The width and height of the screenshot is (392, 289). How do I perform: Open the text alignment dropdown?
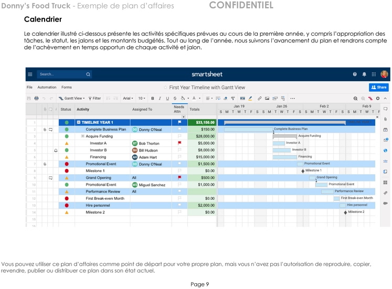click(209, 99)
